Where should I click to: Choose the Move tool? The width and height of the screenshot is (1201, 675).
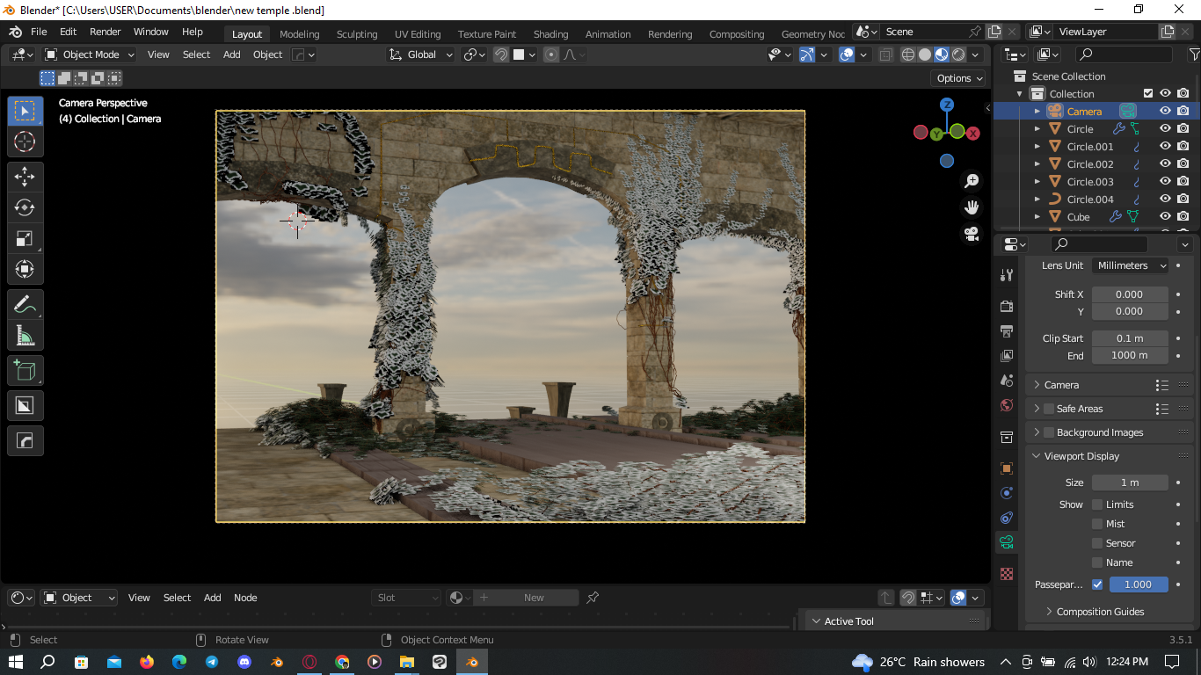[25, 177]
